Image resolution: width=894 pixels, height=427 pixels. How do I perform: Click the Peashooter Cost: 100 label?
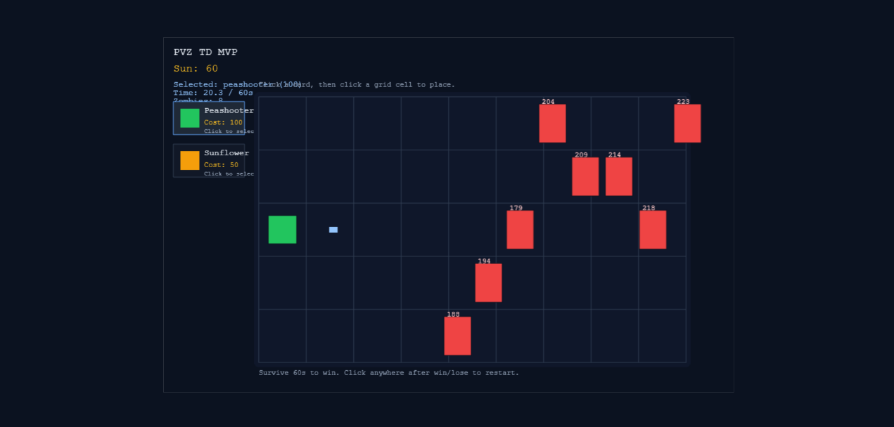coord(223,122)
